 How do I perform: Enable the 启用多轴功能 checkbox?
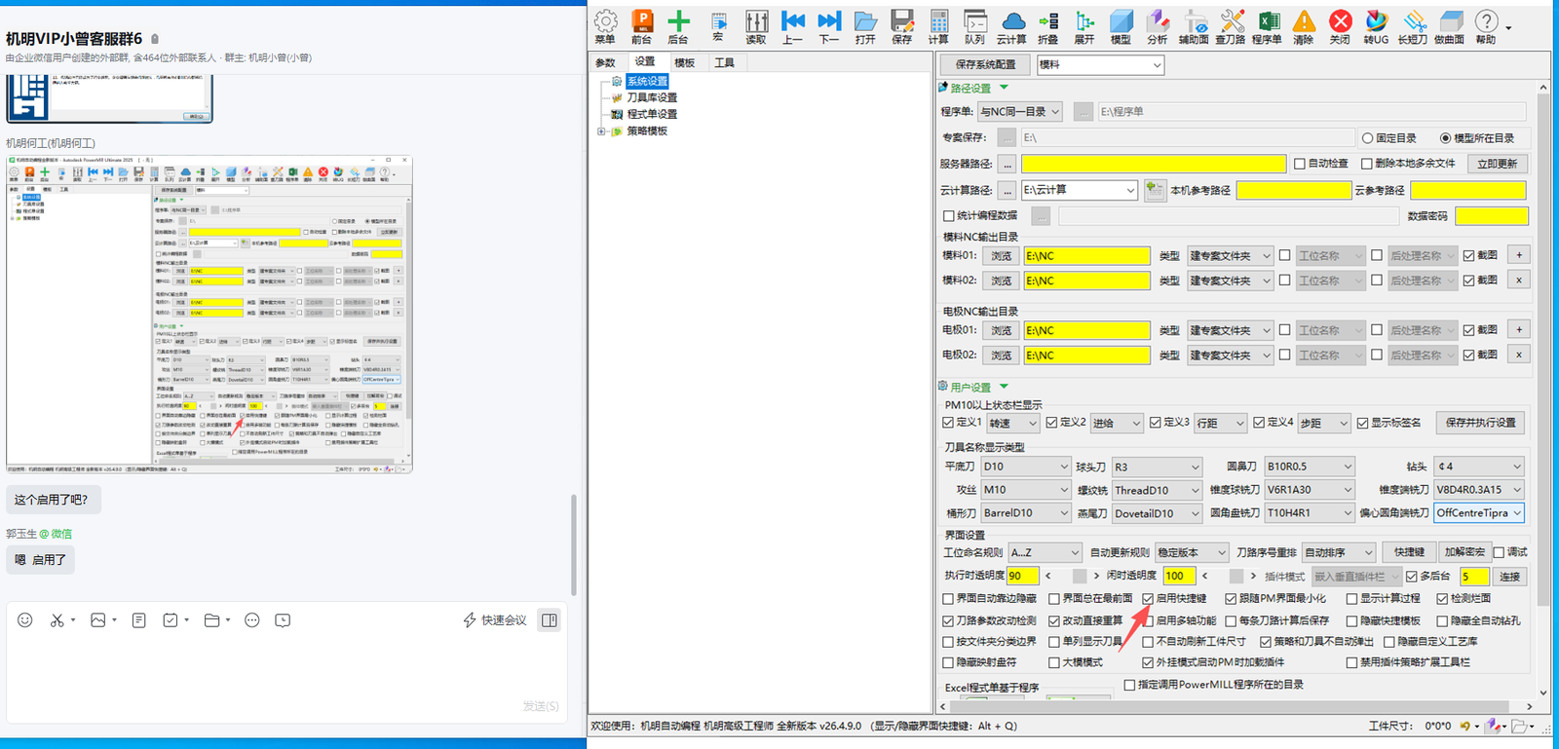pos(1149,620)
